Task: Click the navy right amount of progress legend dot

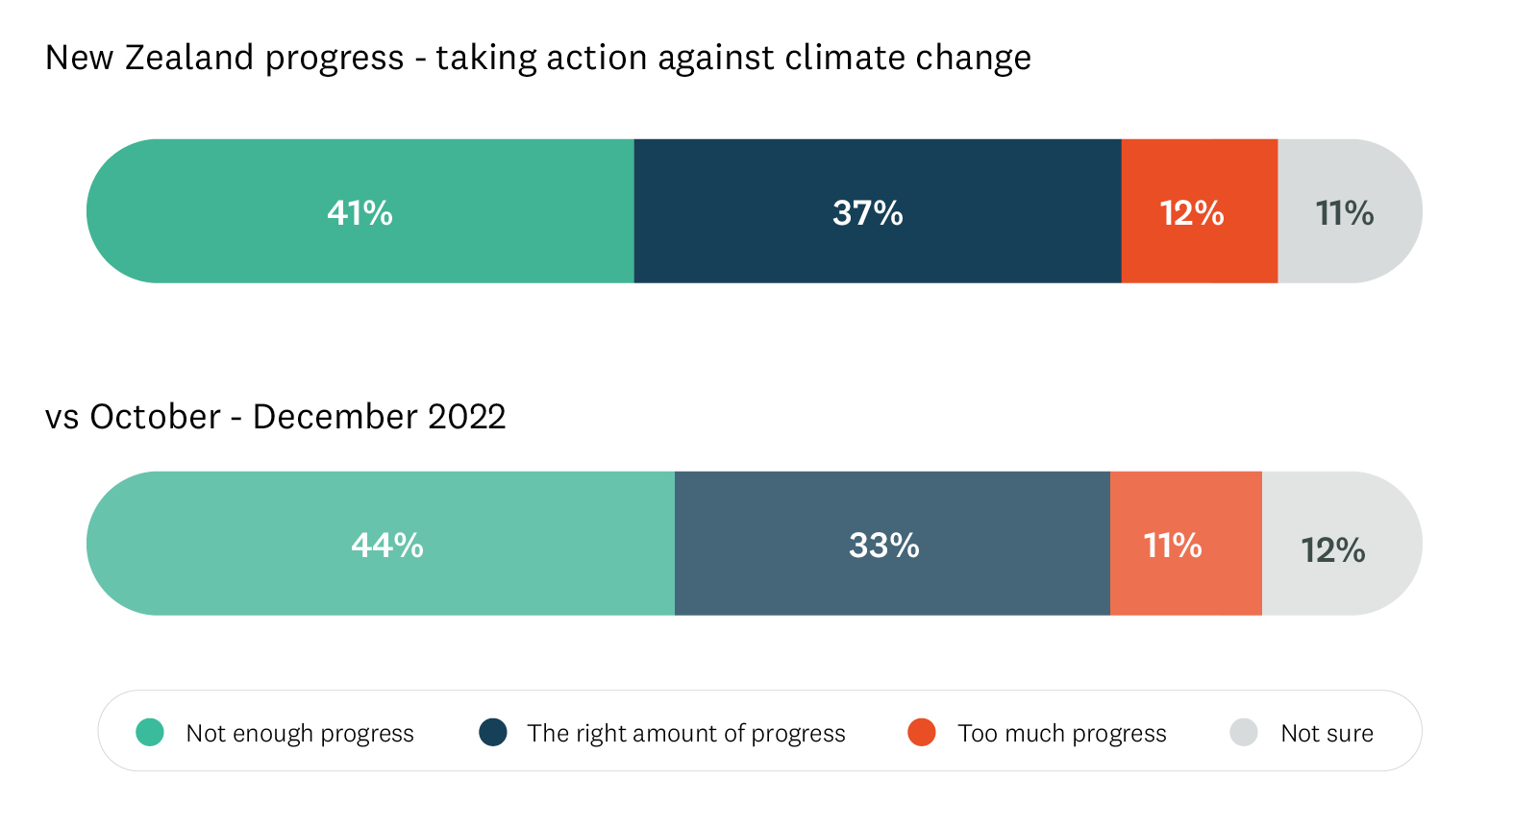Action: (493, 732)
